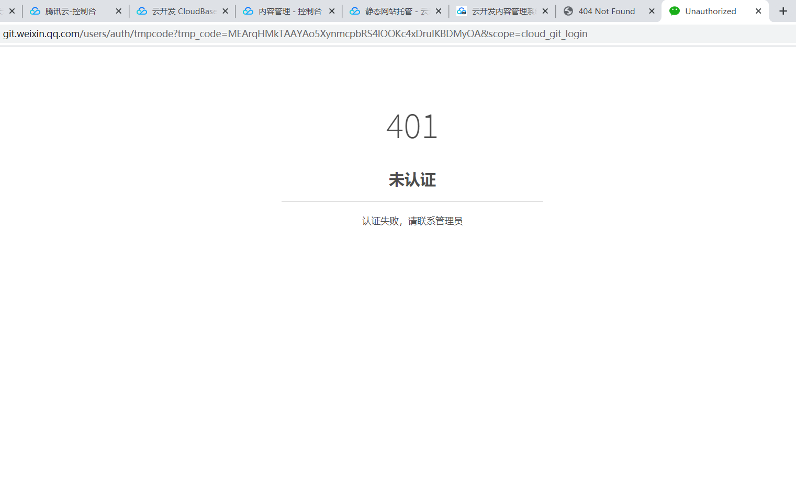Close the 404 Not Found tab
Image resolution: width=796 pixels, height=480 pixels.
[x=652, y=10]
